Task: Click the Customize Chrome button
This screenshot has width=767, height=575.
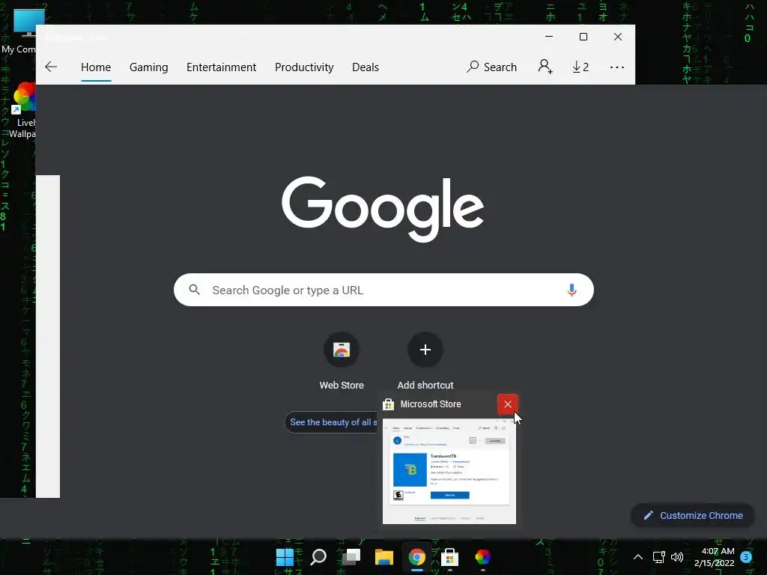Action: click(693, 515)
